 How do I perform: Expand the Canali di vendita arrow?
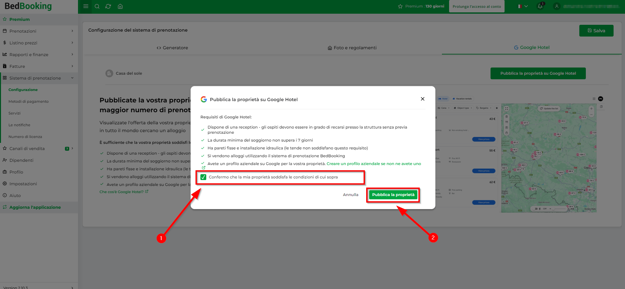pos(72,148)
